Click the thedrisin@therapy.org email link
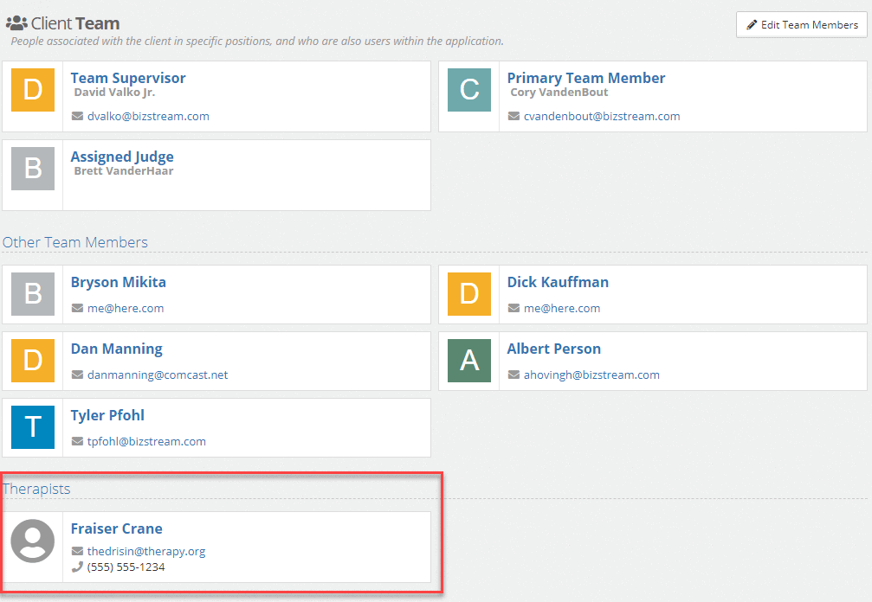This screenshot has width=872, height=602. (x=146, y=551)
